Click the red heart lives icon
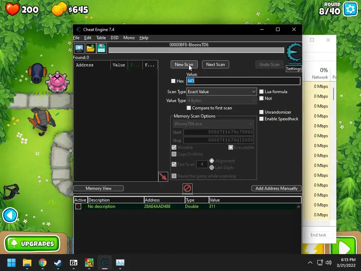Screen dimensions: 361x271 tap(12, 9)
